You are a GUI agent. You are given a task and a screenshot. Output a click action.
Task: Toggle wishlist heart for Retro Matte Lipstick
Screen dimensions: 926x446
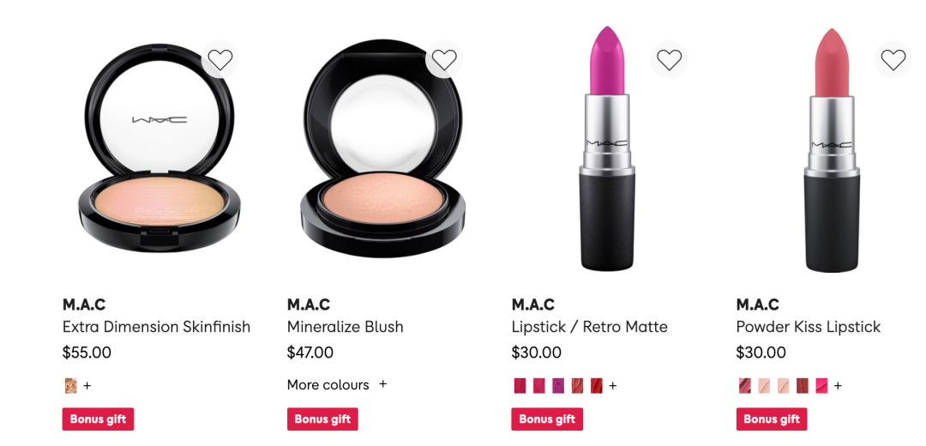669,59
